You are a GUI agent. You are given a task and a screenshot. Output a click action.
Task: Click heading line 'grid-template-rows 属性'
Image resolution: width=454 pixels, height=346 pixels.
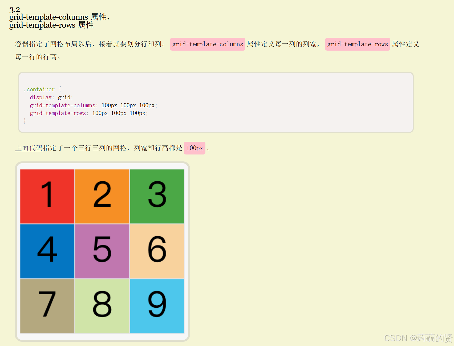pos(51,25)
